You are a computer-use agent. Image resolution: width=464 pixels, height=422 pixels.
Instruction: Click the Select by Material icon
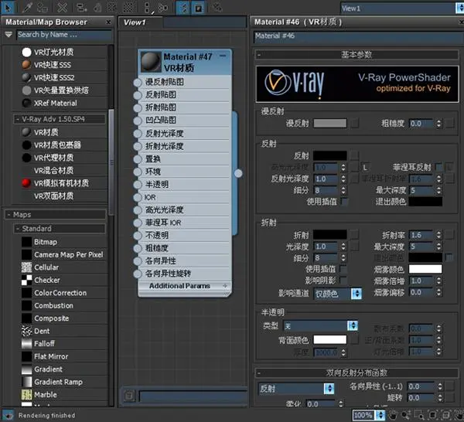point(217,8)
